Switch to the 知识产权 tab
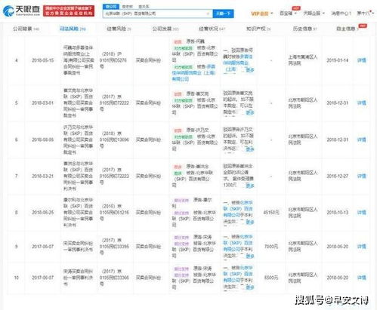This screenshot has width=377, height=310. (258, 29)
